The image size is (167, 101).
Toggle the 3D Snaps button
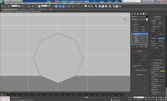[x=60, y=6]
